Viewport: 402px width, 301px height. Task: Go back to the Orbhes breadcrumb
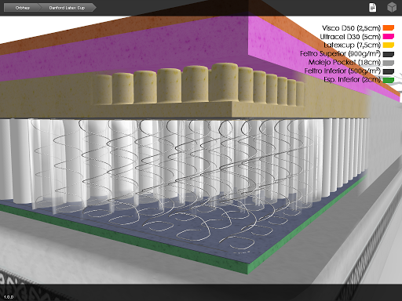pyautogui.click(x=23, y=8)
